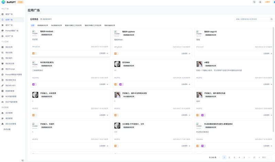Screen dimensions: 275x162
Task: Click 立即使用 on 智能体-gqdwex card
Action: coord(186,54)
